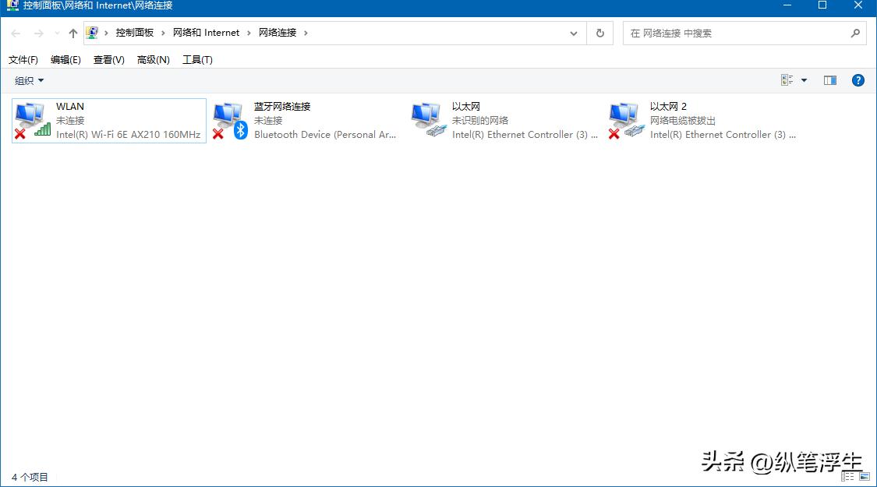Viewport: 877px width, 487px height.
Task: Open the 工具 menu
Action: click(196, 59)
